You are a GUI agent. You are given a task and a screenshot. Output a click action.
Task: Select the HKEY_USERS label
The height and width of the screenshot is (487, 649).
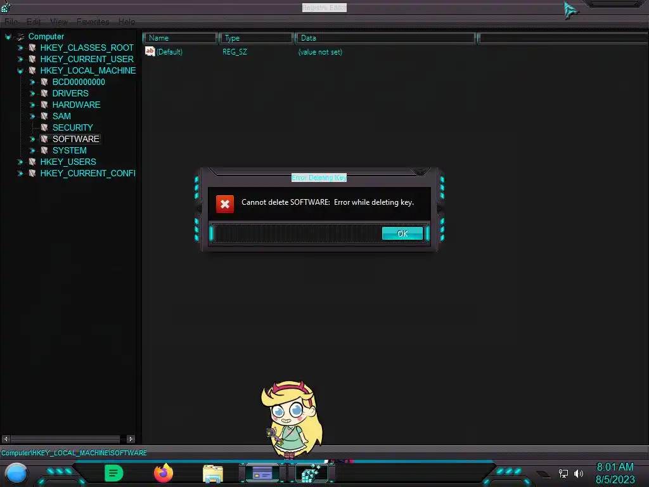coord(68,162)
